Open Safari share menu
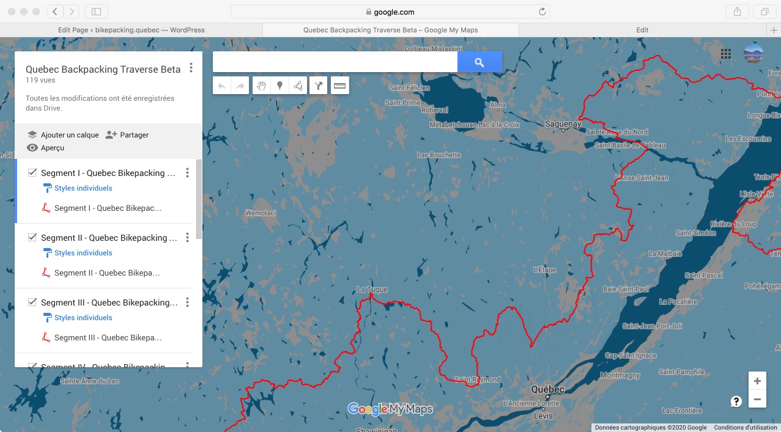Viewport: 781px width, 432px height. 737,12
